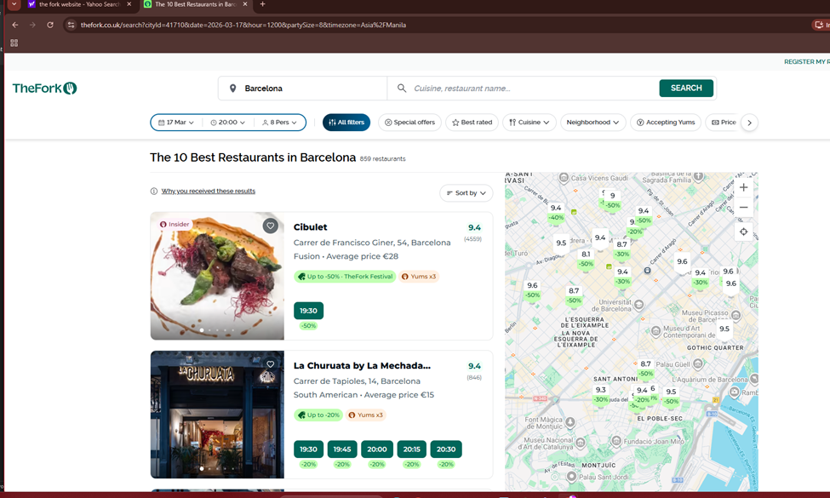Book La Churuata at 20:00 slot
Image resolution: width=830 pixels, height=498 pixels.
[377, 449]
